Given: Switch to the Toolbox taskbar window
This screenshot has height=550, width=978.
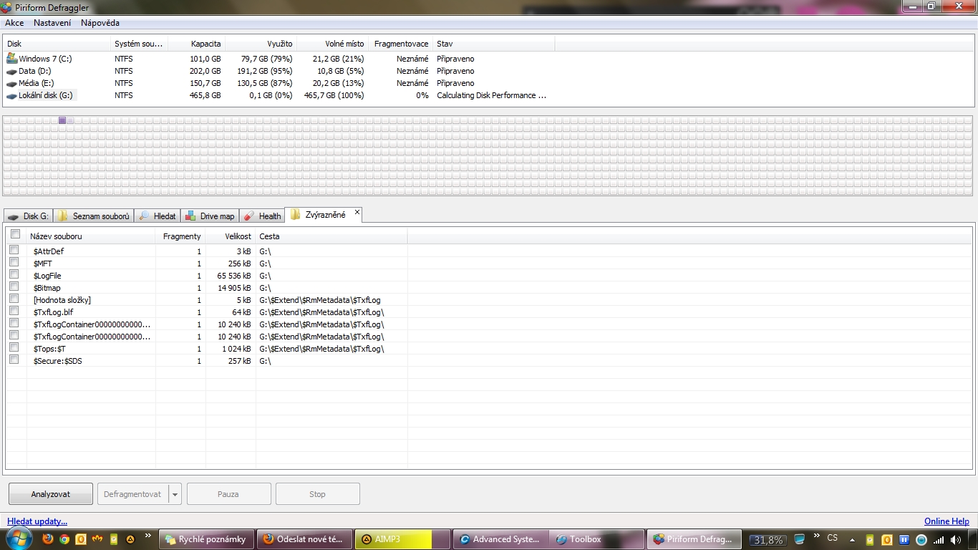Looking at the screenshot, I should click(x=598, y=539).
